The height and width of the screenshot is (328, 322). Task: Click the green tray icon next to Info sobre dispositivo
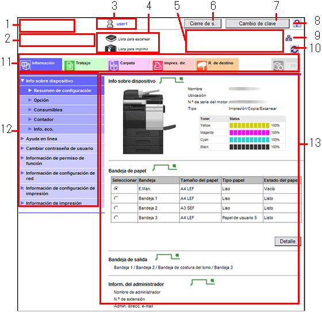click(171, 80)
